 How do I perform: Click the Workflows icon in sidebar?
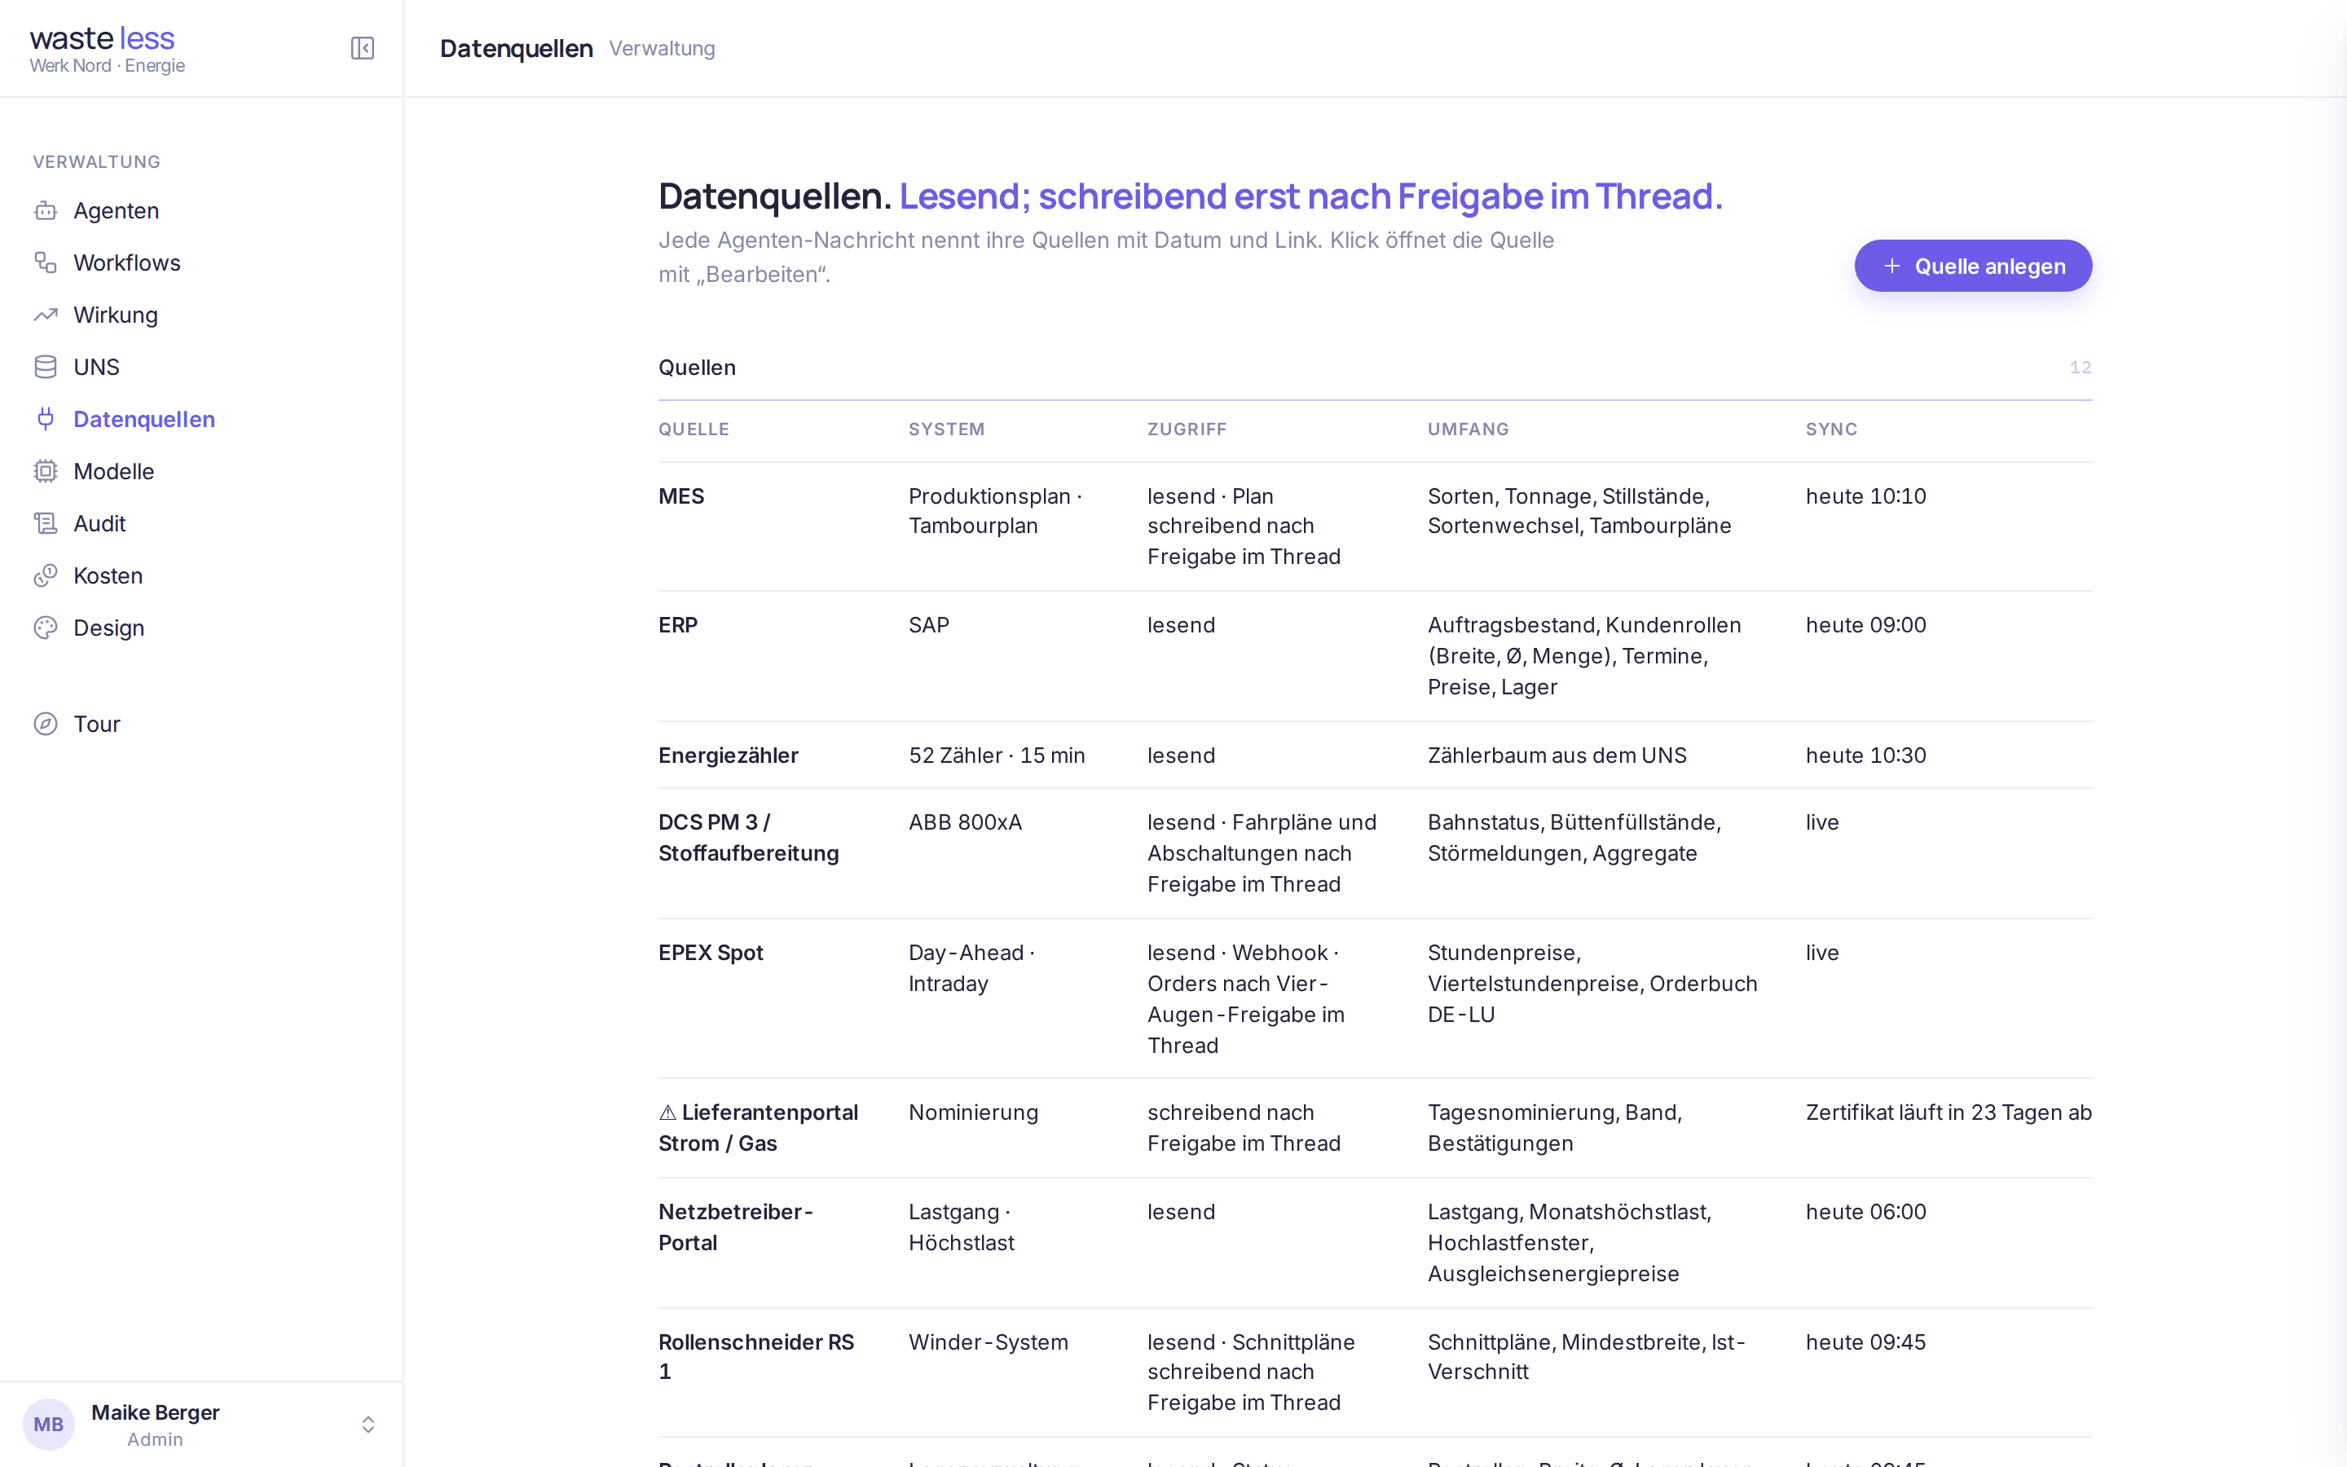click(x=46, y=263)
